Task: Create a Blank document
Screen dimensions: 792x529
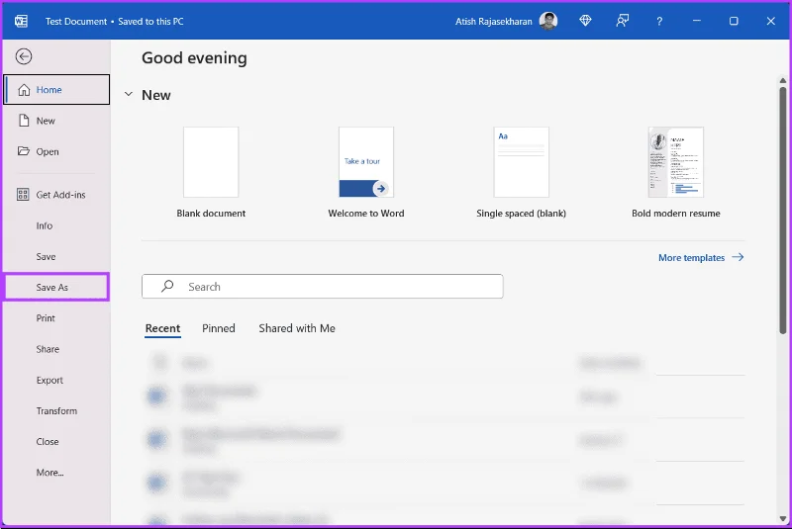Action: 211,172
